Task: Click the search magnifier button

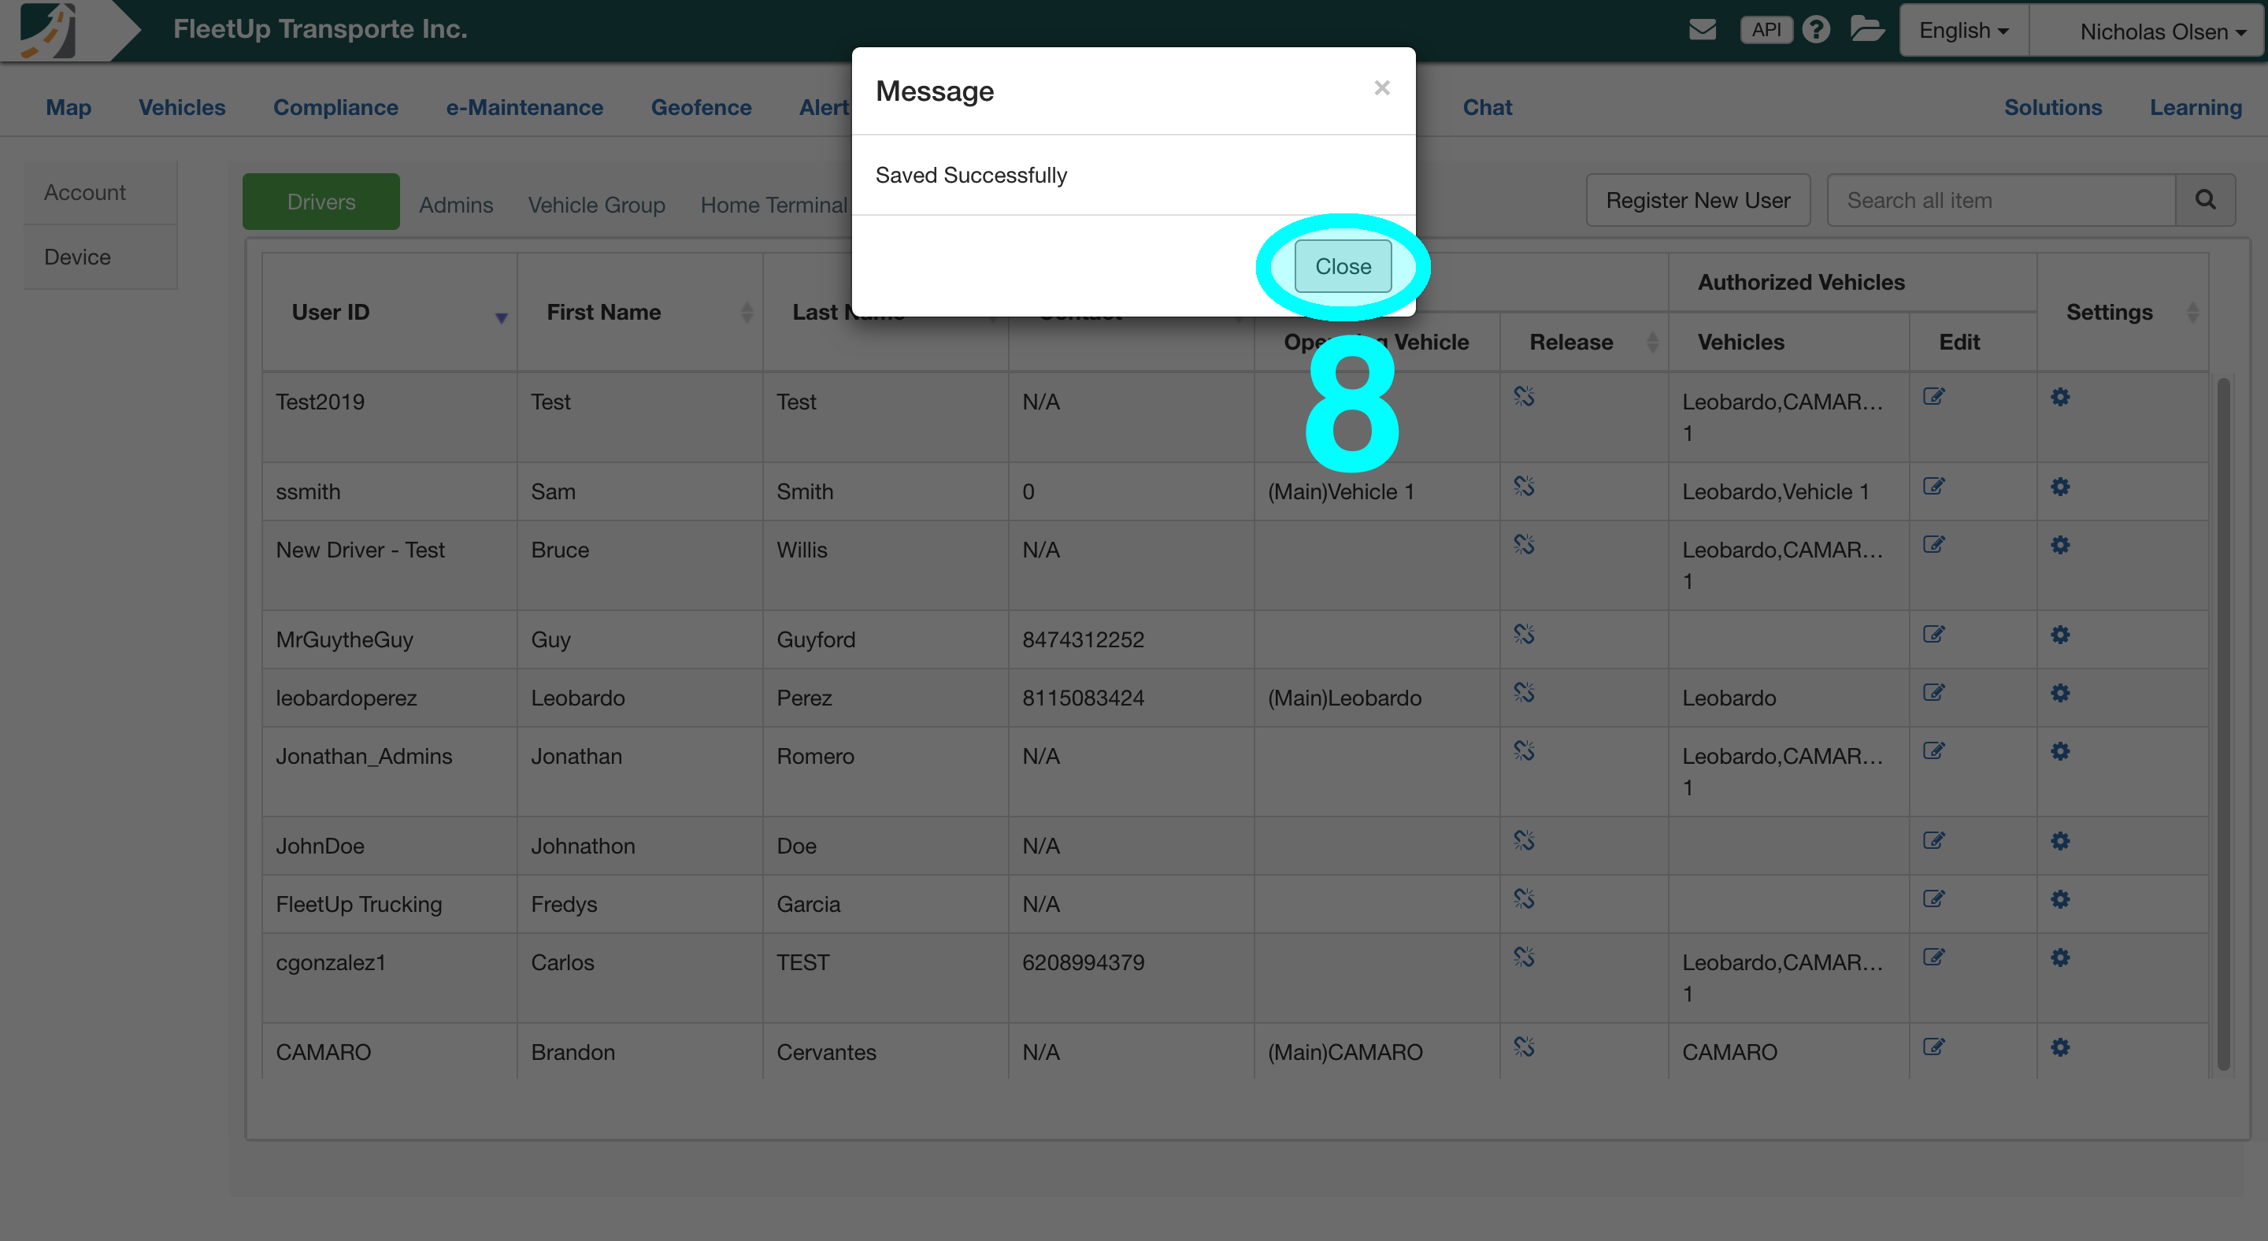Action: [x=2206, y=201]
